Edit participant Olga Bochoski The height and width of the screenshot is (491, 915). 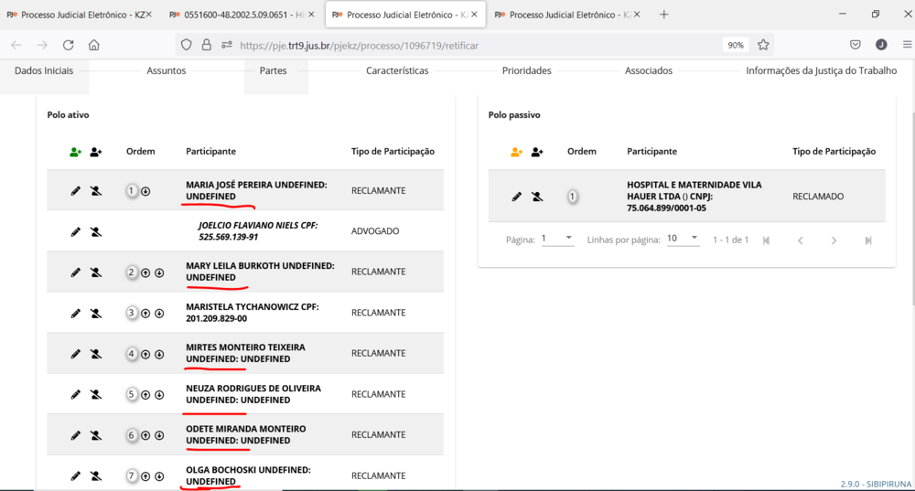(x=75, y=476)
